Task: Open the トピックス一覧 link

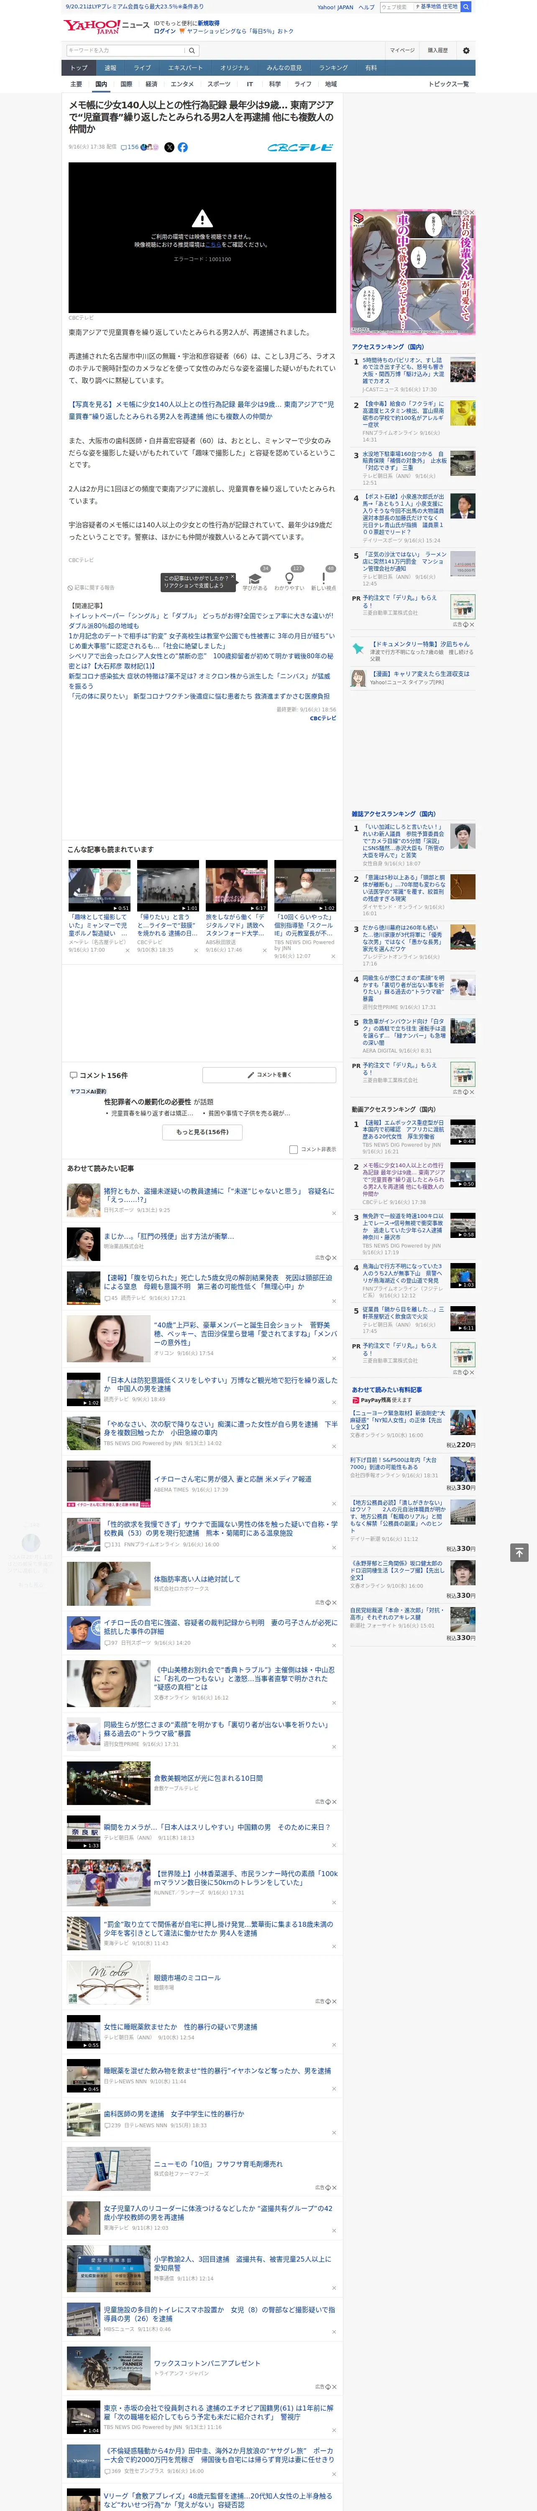Action: pyautogui.click(x=449, y=84)
